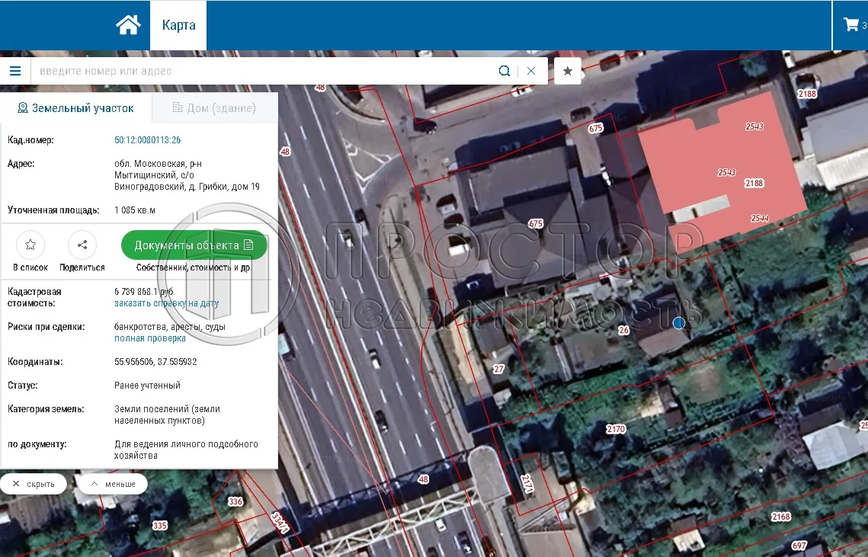Clear the search field with X
Screen dimensions: 868x557
pyautogui.click(x=531, y=71)
